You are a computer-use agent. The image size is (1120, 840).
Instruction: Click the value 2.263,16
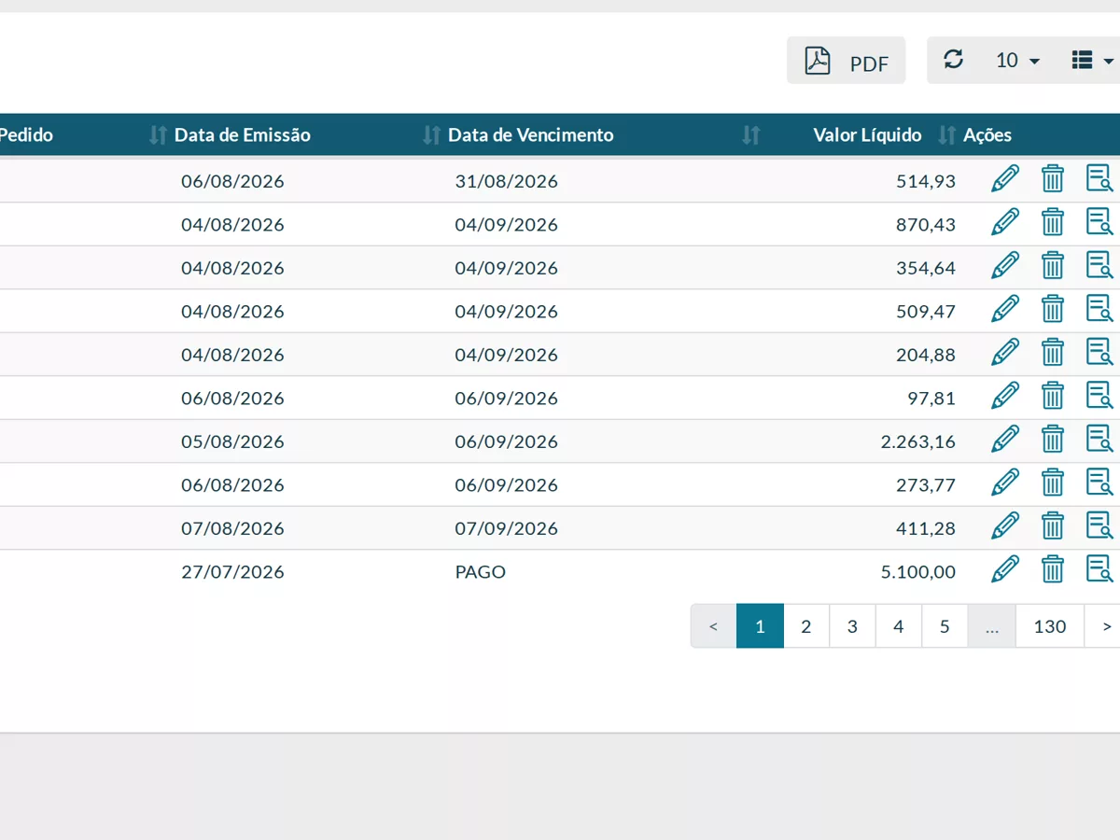918,441
